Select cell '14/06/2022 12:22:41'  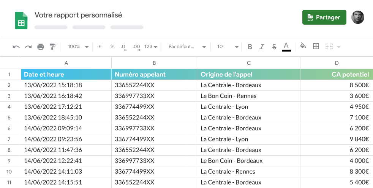pos(66,161)
